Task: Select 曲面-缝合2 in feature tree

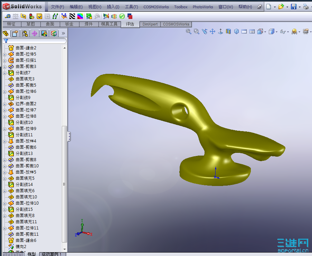Action: [26, 48]
